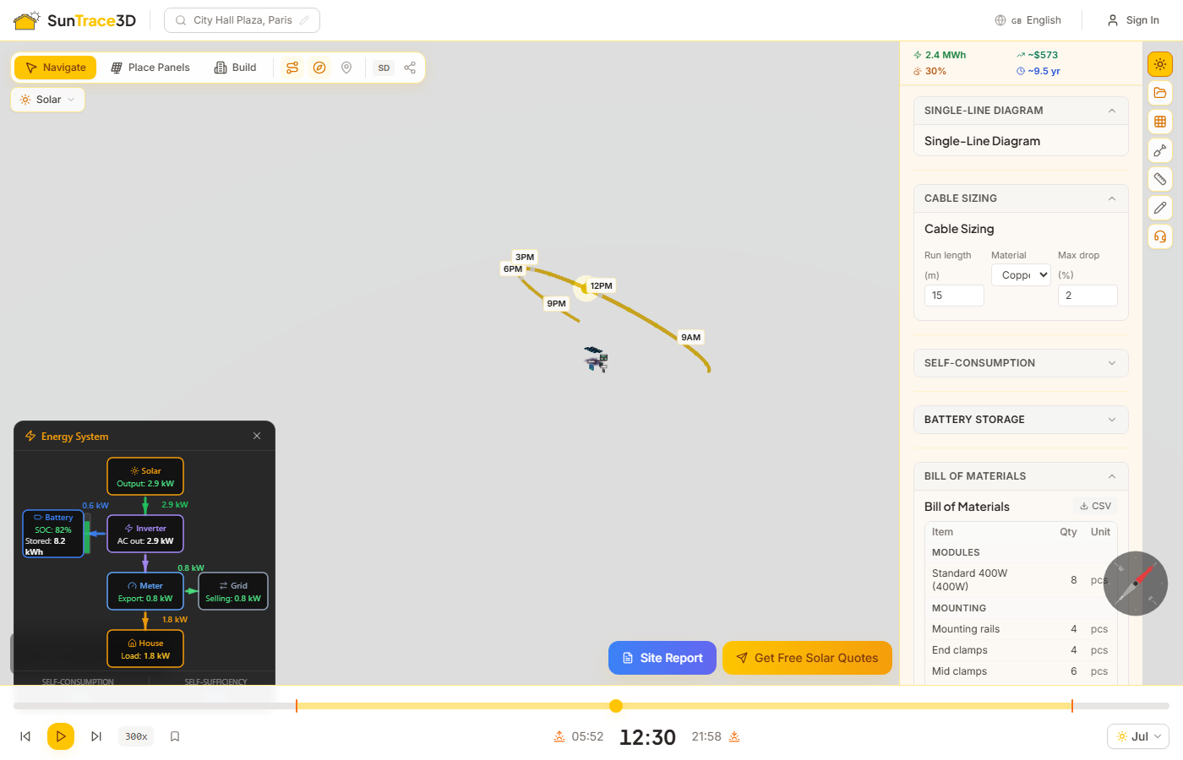
Task: Click the Sign In link
Action: pyautogui.click(x=1133, y=20)
